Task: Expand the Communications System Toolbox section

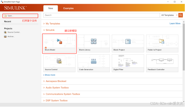Action: [x=61, y=94]
